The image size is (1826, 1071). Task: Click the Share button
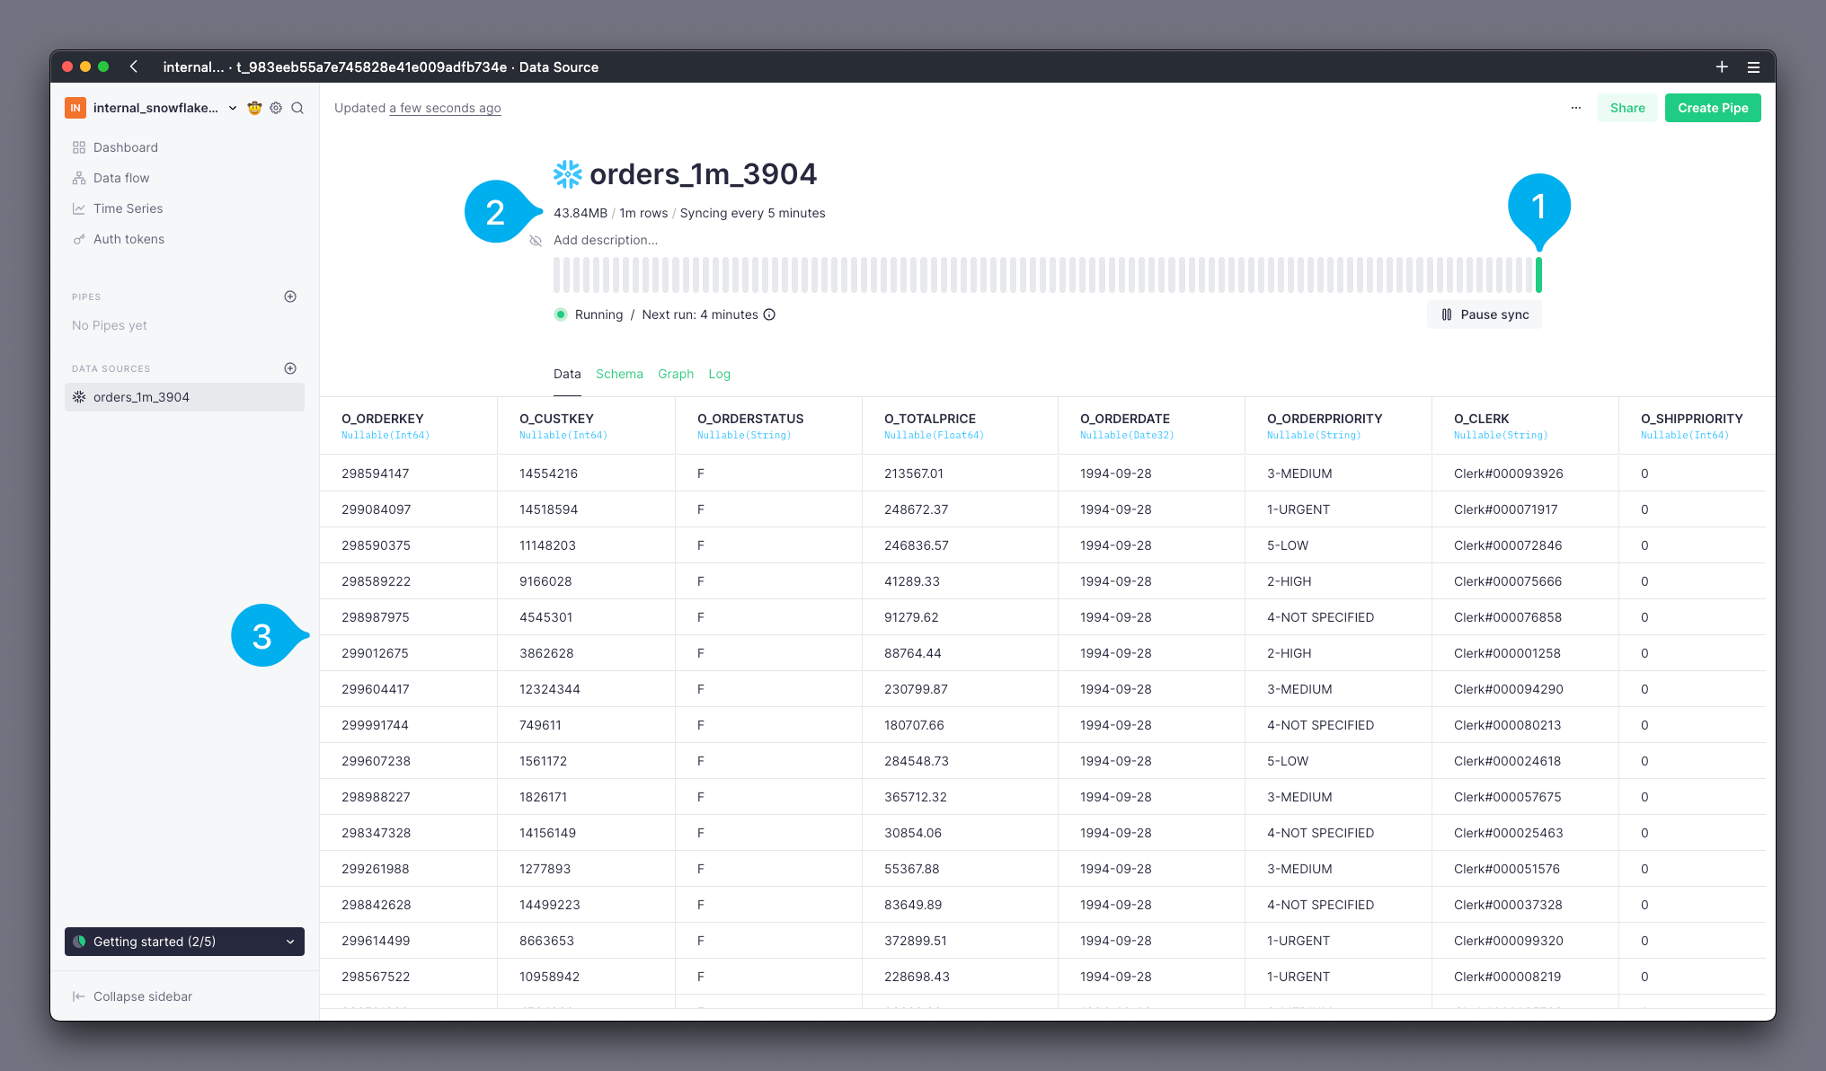point(1627,108)
